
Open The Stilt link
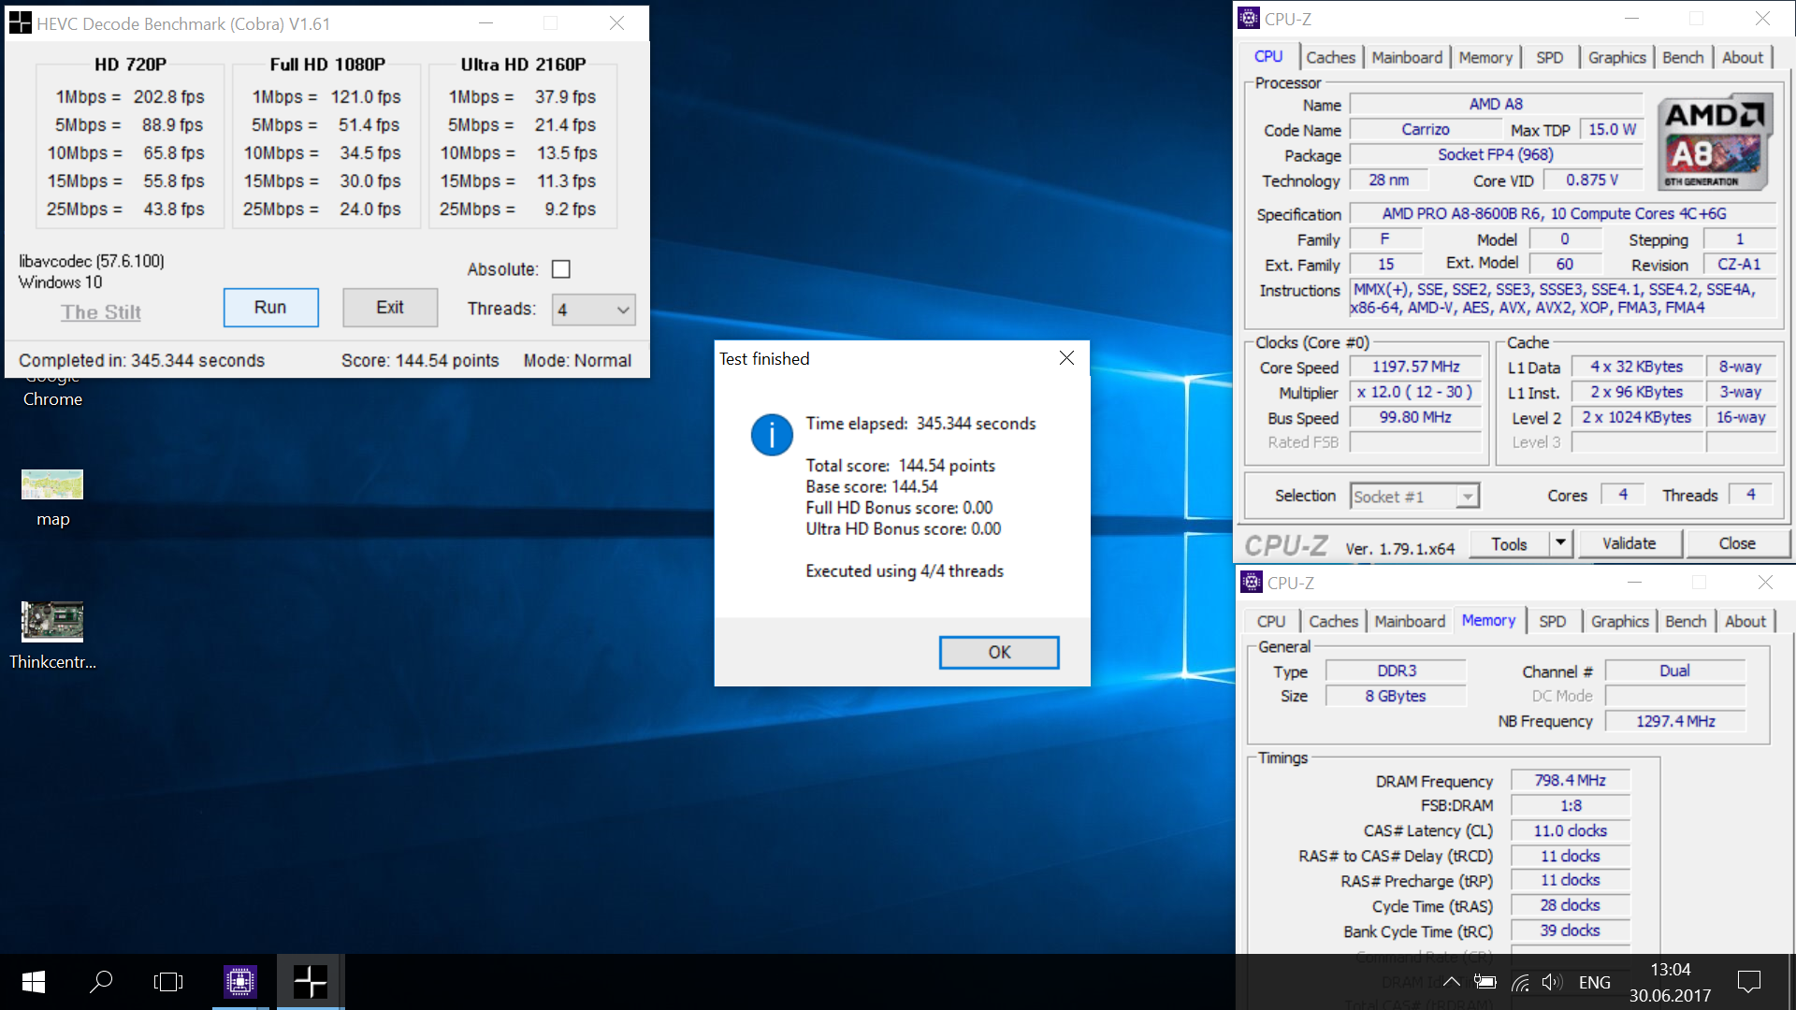point(101,312)
